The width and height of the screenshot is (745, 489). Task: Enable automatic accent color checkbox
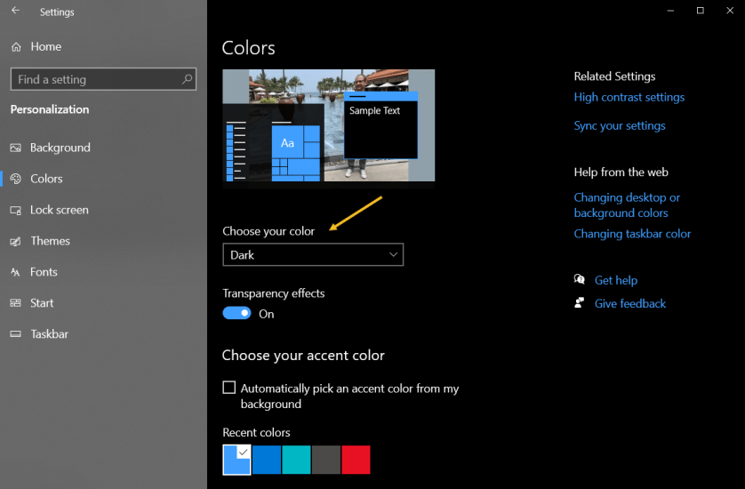click(229, 388)
